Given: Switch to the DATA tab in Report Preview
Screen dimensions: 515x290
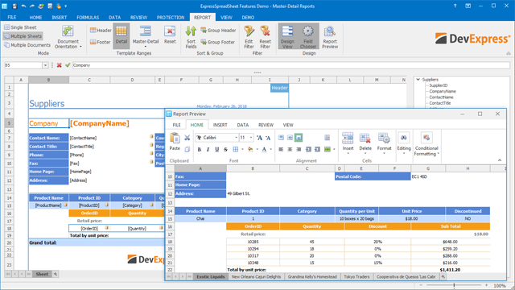Looking at the screenshot, I should (243, 125).
